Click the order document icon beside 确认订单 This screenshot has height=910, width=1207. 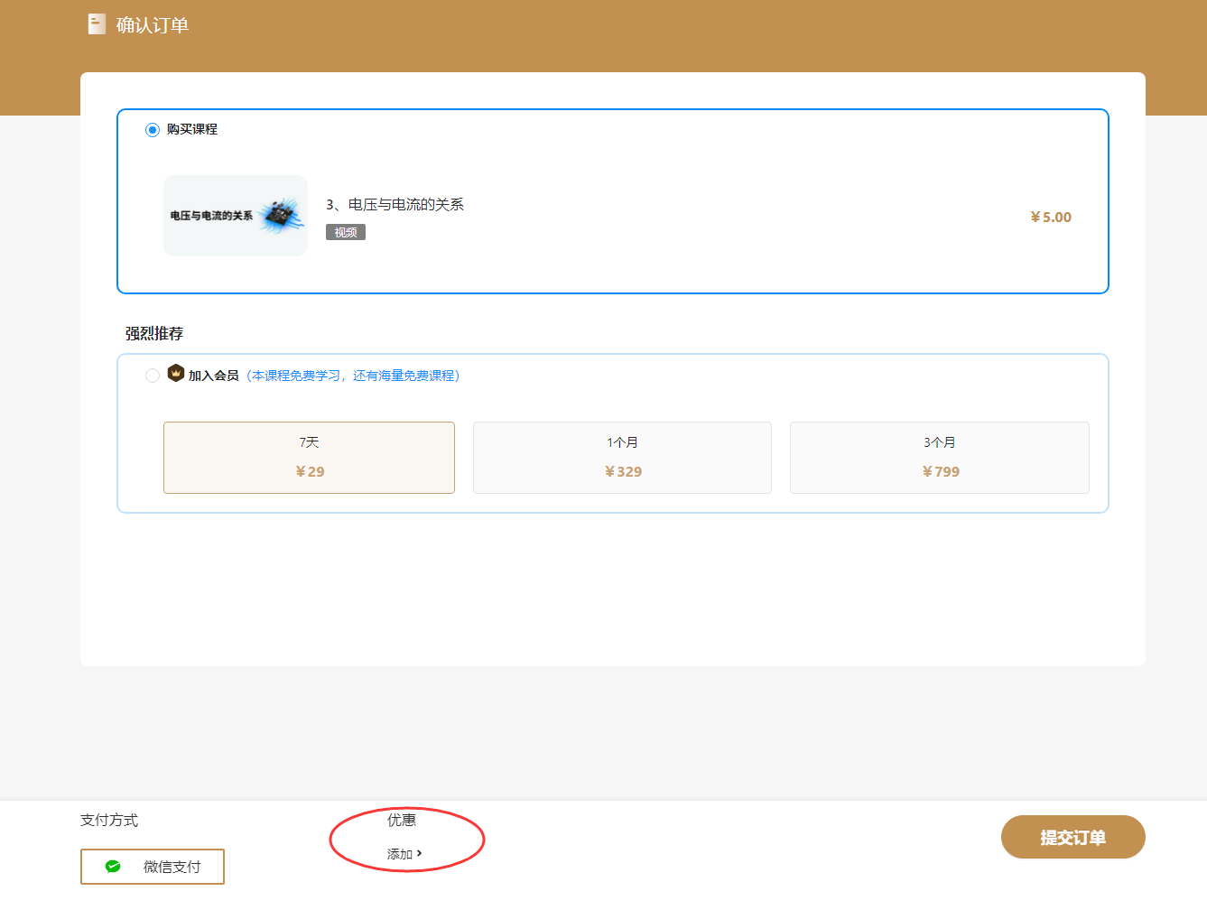tap(97, 24)
